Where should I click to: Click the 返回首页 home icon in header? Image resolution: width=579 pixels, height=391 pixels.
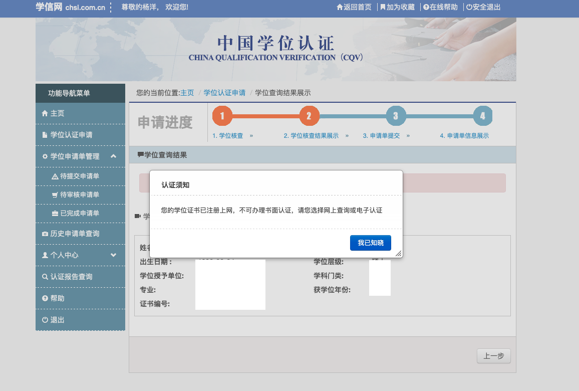[x=340, y=8]
